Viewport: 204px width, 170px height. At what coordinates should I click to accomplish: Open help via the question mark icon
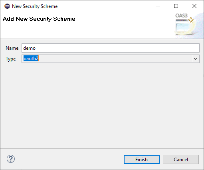coord(11,159)
